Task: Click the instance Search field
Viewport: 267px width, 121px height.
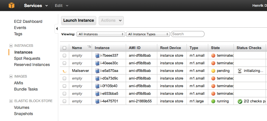Action: [187, 34]
